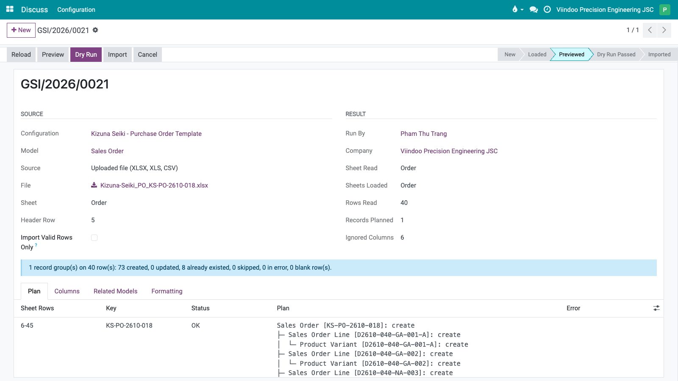
Task: Open the Sales Order model link
Action: [x=107, y=151]
